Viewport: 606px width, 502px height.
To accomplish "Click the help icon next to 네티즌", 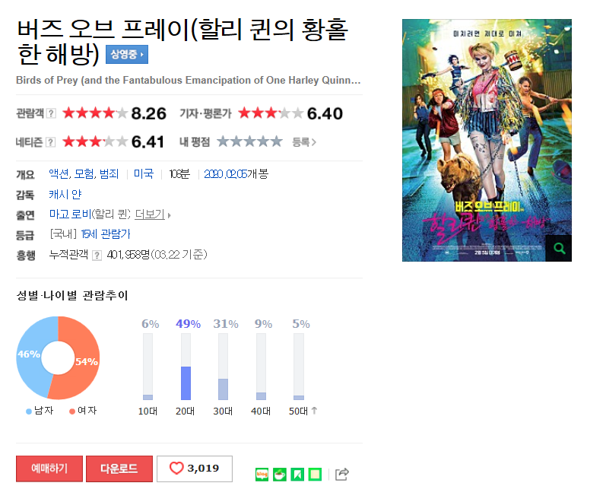I will click(50, 142).
